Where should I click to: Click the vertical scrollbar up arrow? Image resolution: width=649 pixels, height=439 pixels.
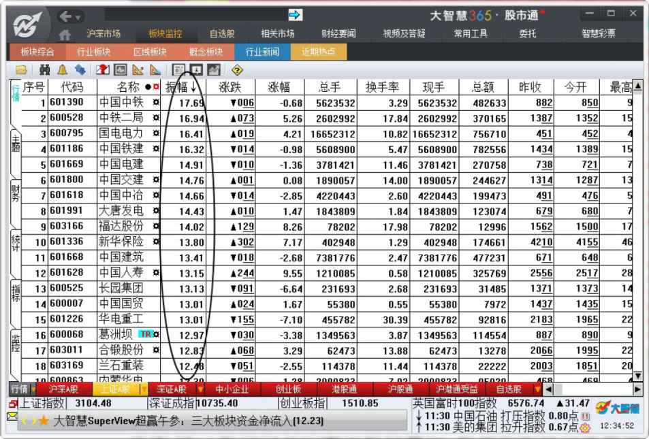[638, 86]
